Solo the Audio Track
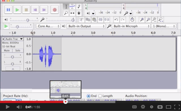This screenshot has width=181, height=111. pos(18,51)
